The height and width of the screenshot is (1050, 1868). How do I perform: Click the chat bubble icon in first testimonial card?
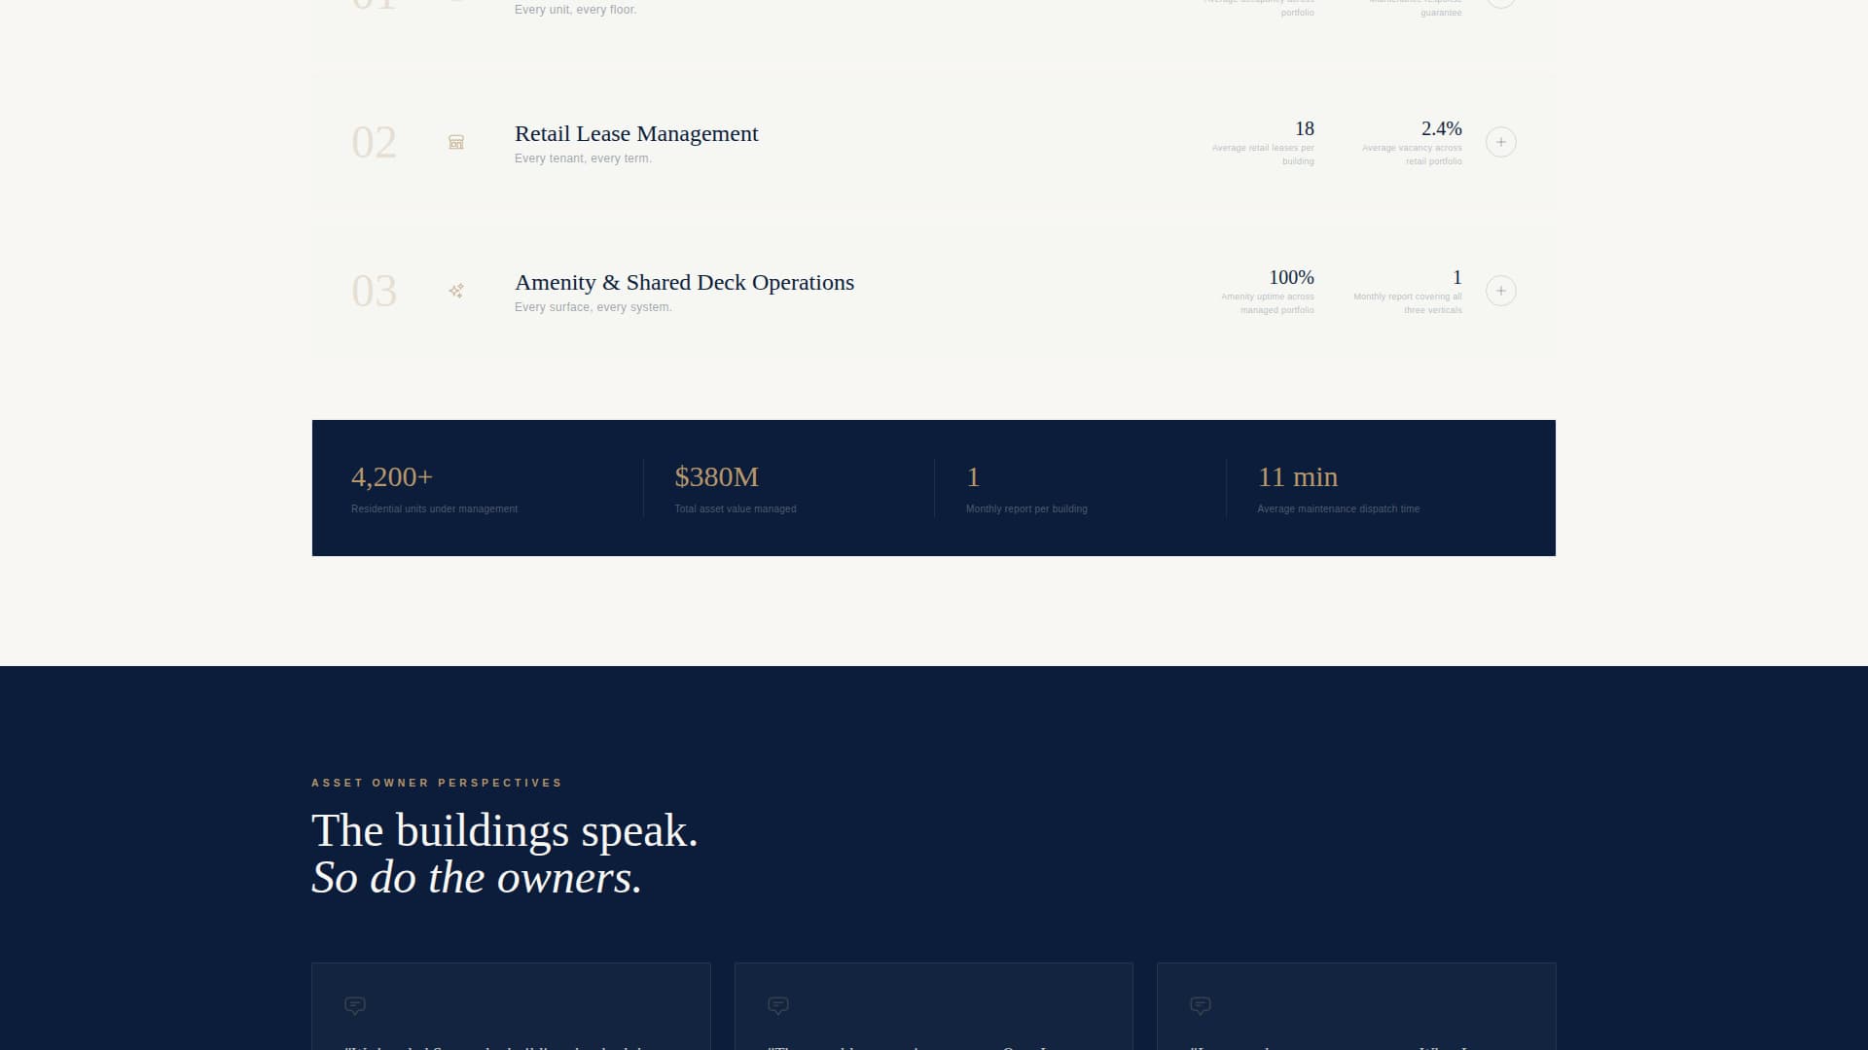point(355,1004)
